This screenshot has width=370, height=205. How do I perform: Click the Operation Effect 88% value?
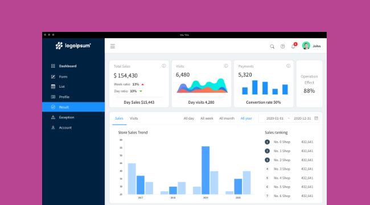[309, 91]
